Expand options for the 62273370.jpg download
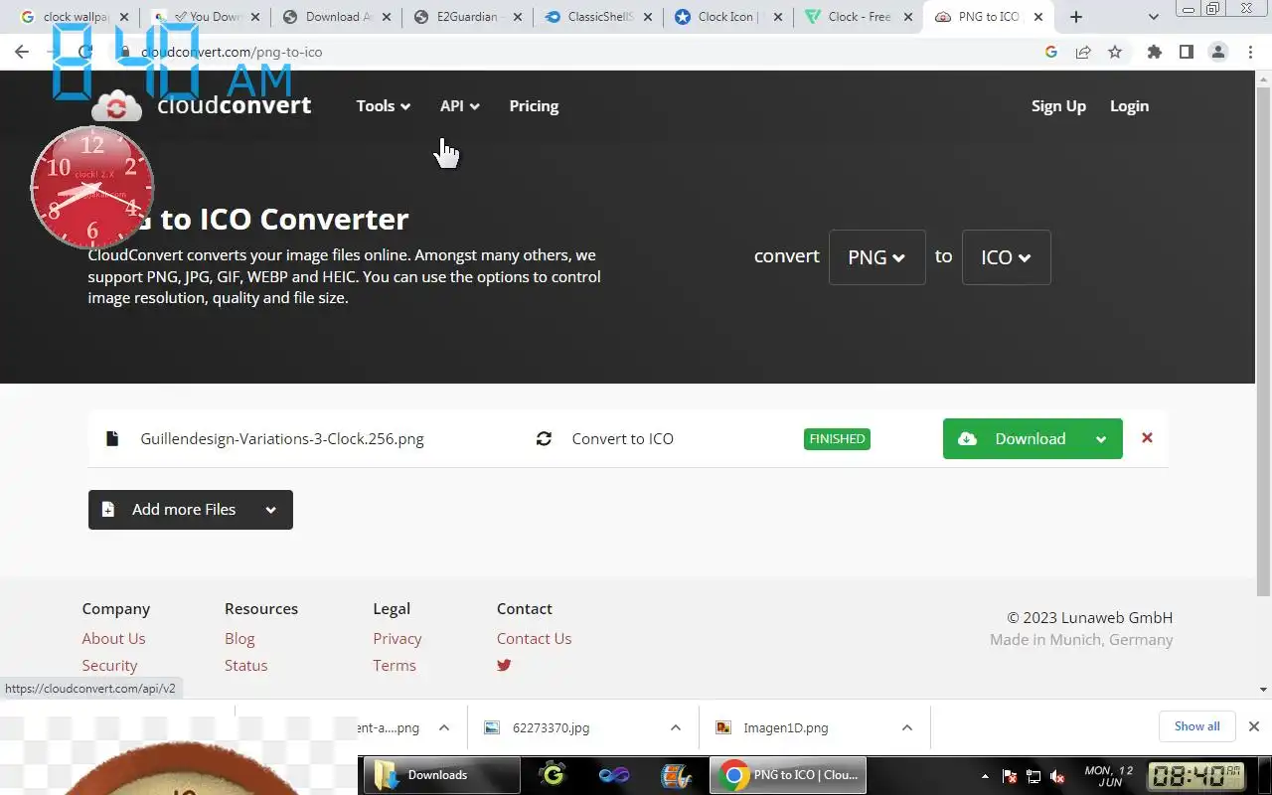The image size is (1272, 795). (x=676, y=727)
